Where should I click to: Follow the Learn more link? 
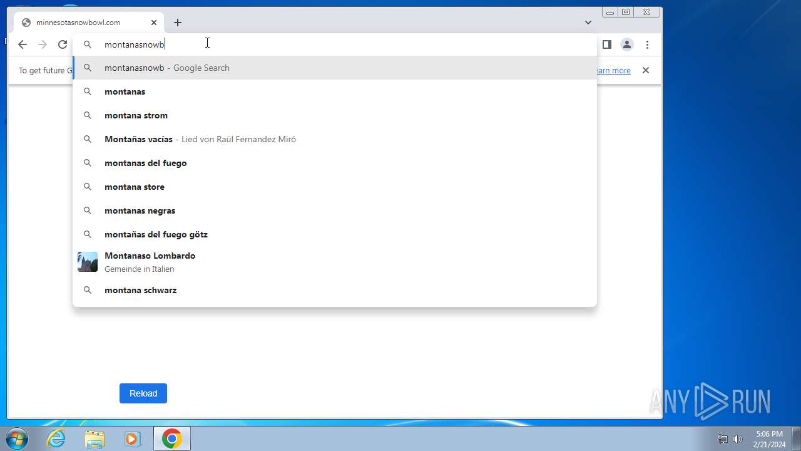click(x=613, y=71)
